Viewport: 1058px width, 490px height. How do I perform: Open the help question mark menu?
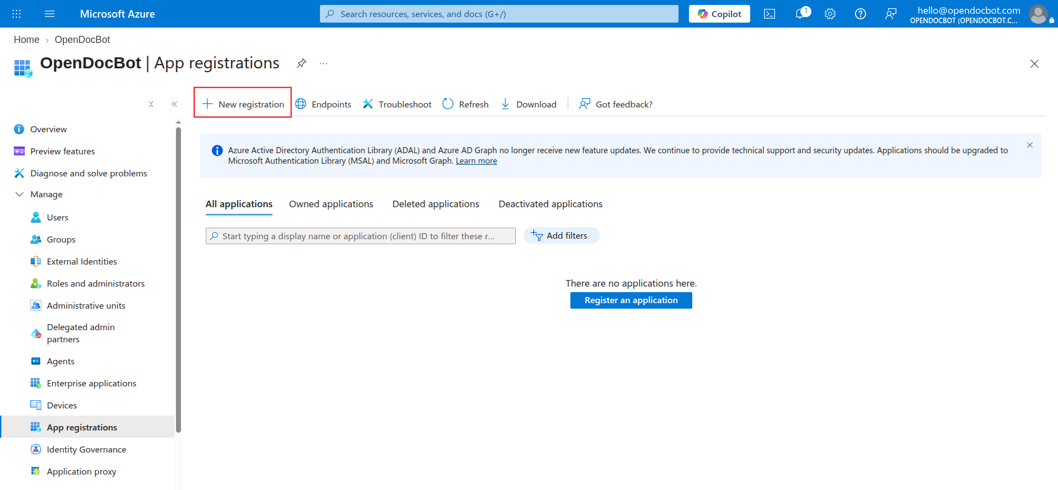tap(861, 14)
